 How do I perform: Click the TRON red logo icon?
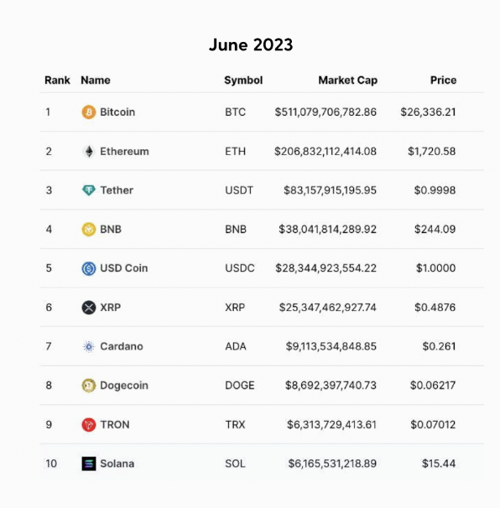(89, 425)
